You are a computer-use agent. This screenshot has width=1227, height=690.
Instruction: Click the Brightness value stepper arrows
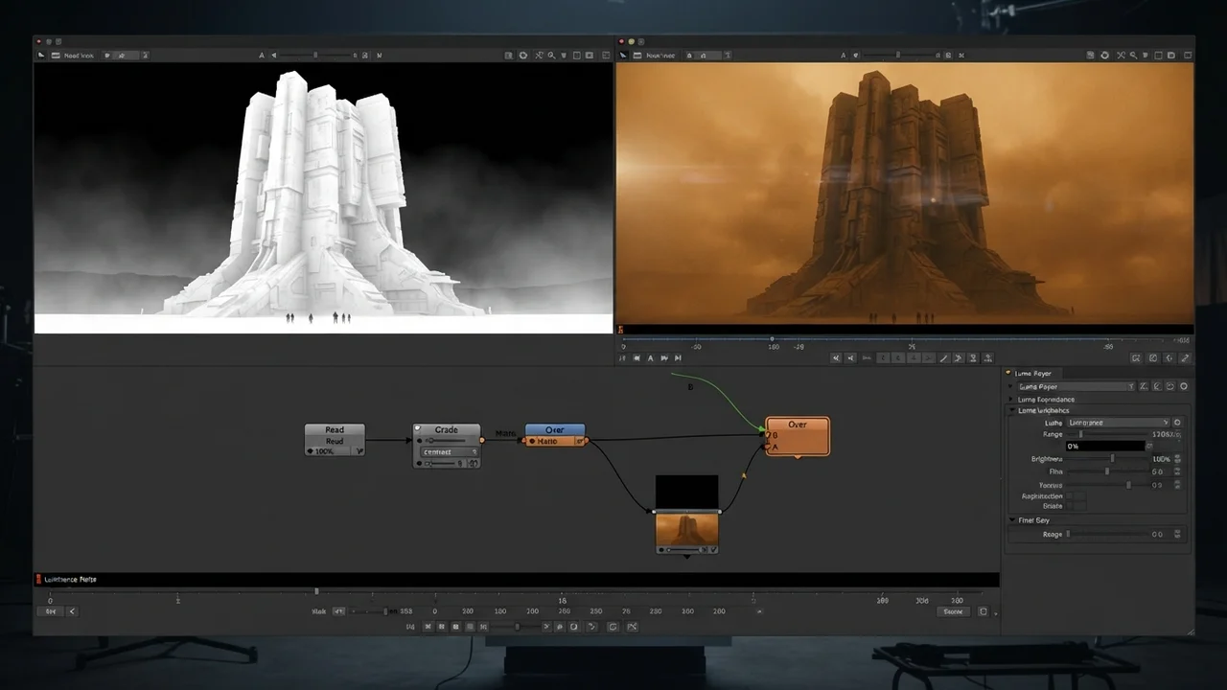1177,458
